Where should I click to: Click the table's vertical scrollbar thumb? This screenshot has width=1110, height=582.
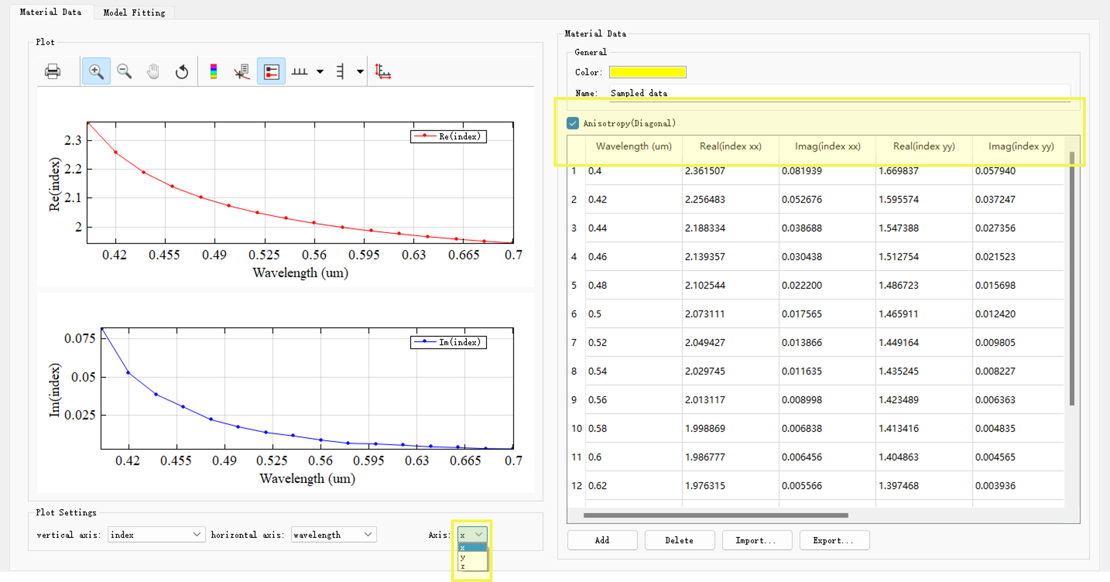pyautogui.click(x=1072, y=278)
